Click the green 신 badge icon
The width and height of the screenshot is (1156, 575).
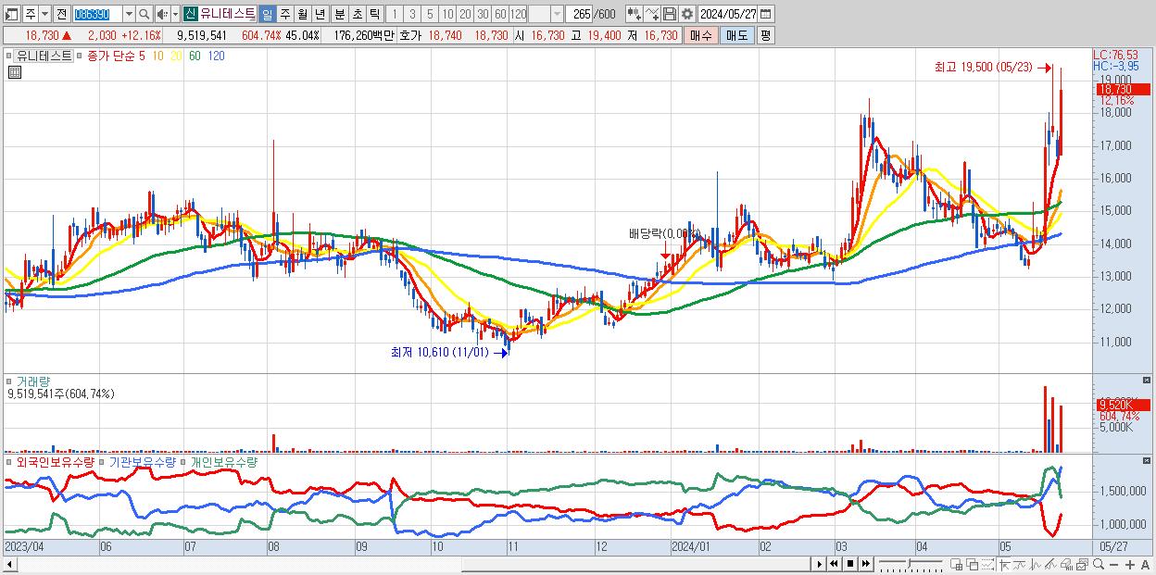[x=190, y=14]
